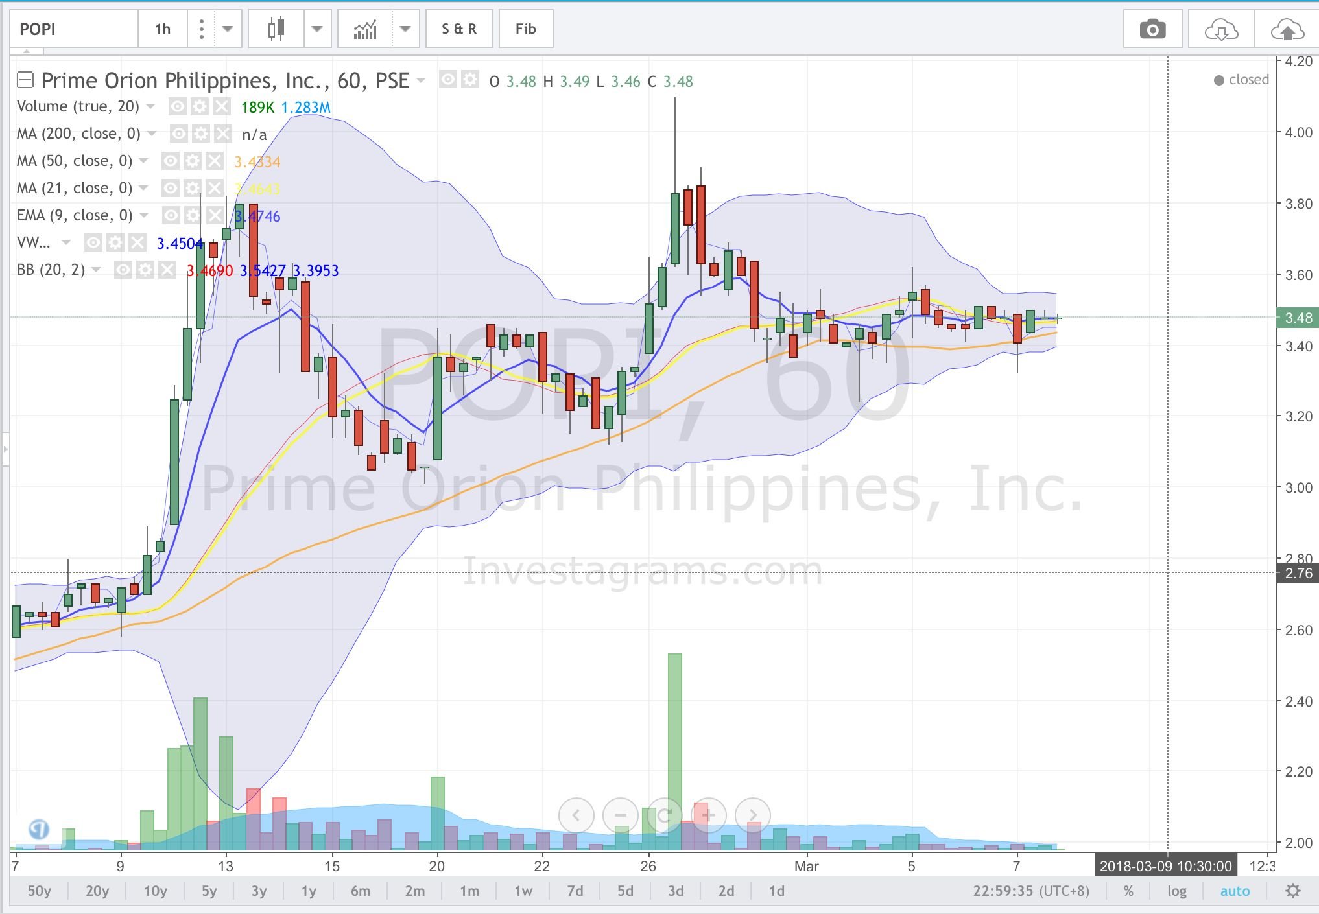
Task: Select the candlestick chart style icon
Action: point(276,29)
